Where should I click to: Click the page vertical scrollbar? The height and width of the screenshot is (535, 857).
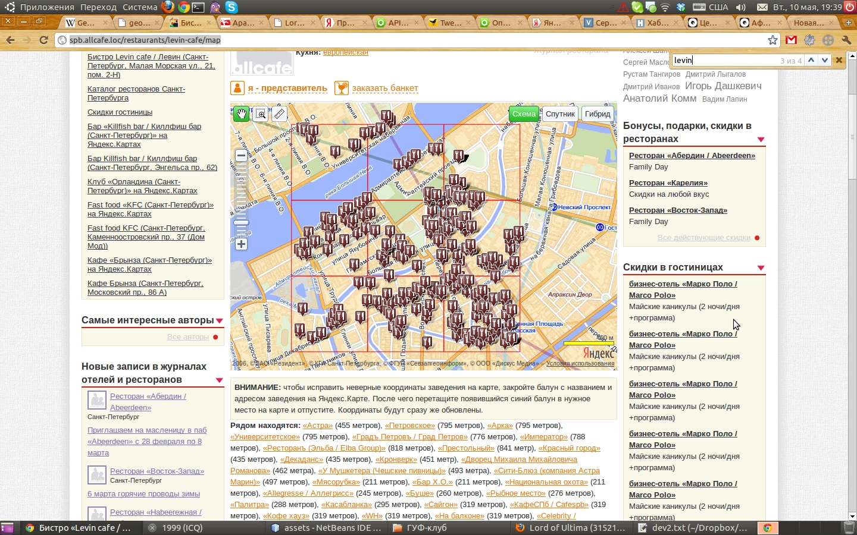pos(852,136)
